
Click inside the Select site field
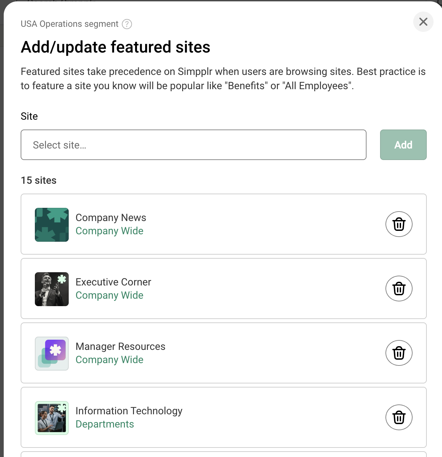[193, 145]
